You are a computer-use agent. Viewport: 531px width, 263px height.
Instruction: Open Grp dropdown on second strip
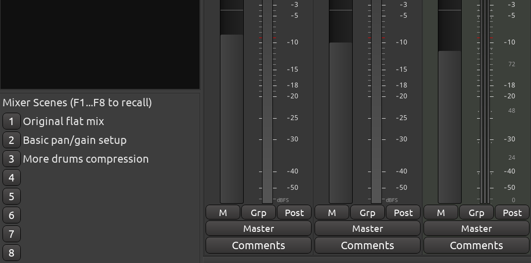(368, 213)
